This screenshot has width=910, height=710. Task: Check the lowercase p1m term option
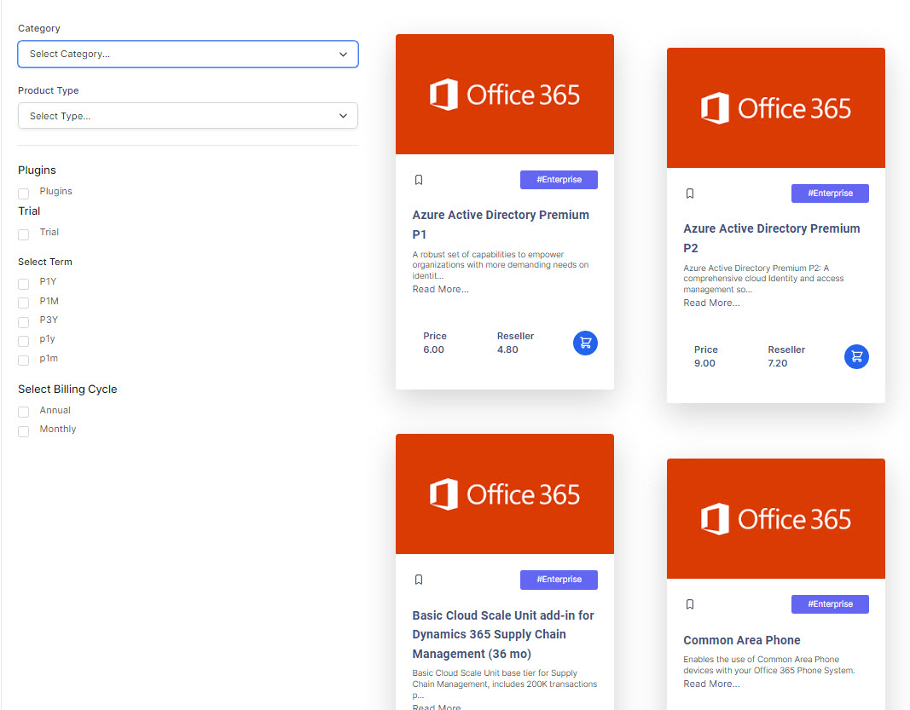click(x=23, y=361)
